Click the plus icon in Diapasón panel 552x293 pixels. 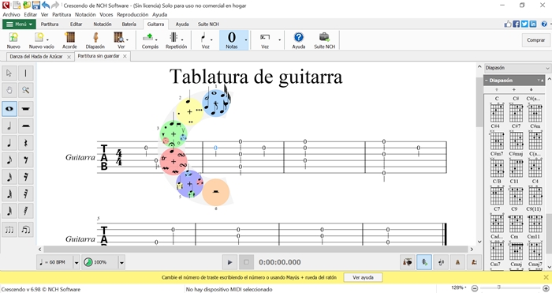[513, 89]
